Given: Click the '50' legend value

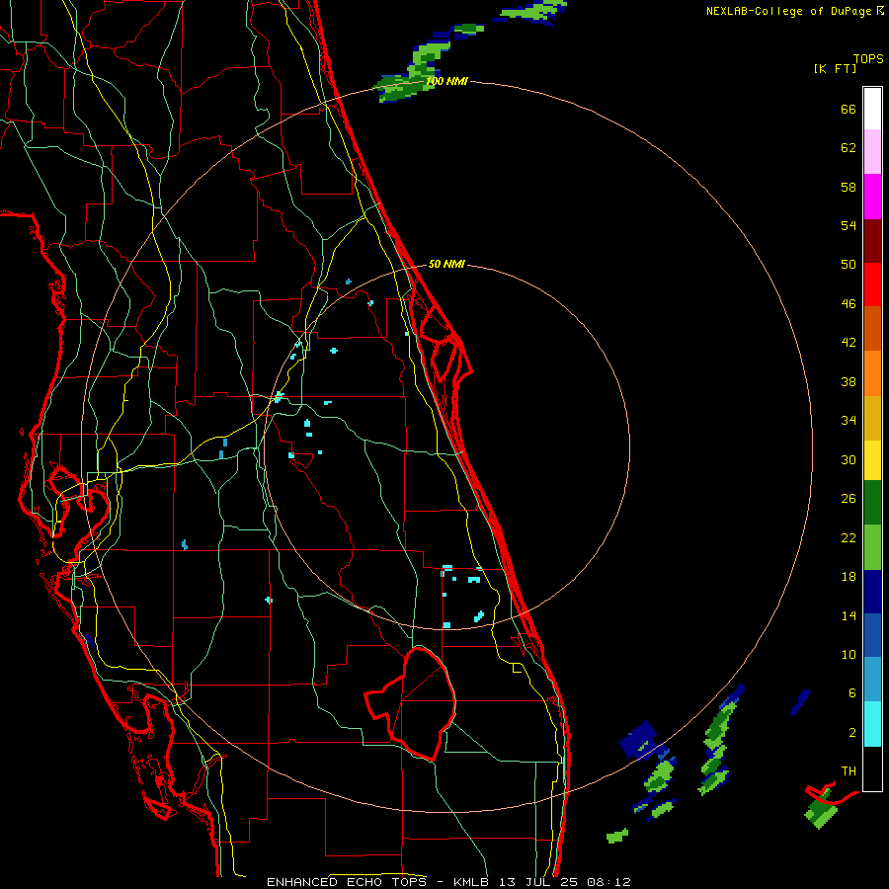Looking at the screenshot, I should point(849,265).
